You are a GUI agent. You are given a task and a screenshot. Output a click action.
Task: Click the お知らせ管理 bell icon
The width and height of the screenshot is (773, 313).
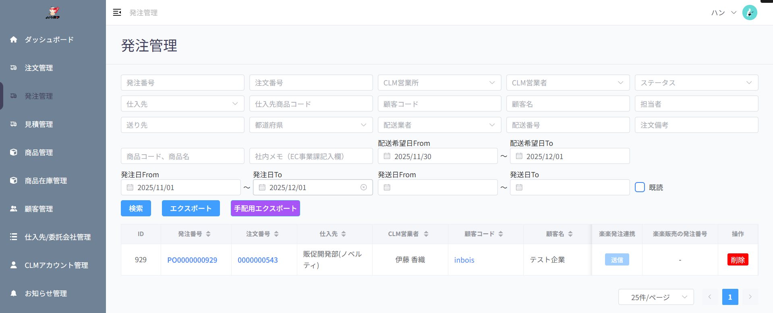pos(14,293)
